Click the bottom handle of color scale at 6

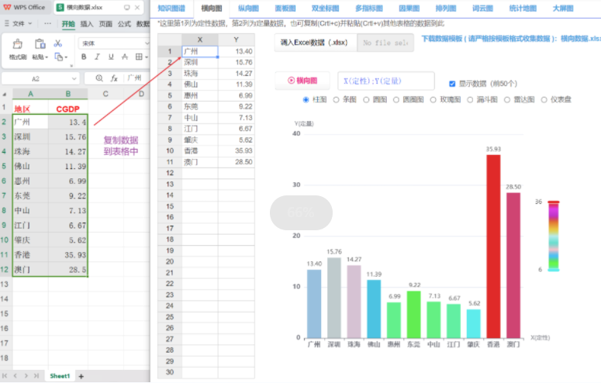tap(553, 270)
